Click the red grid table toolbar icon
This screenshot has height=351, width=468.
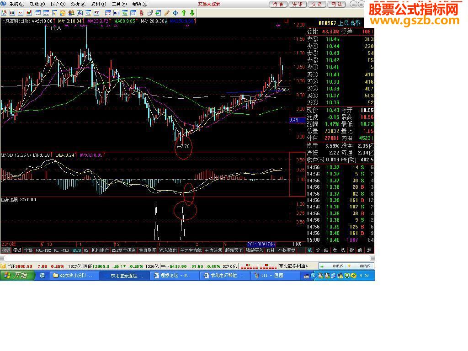coord(12,13)
